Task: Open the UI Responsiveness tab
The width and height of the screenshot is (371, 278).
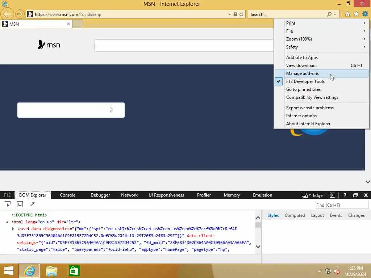Action: coord(166,195)
